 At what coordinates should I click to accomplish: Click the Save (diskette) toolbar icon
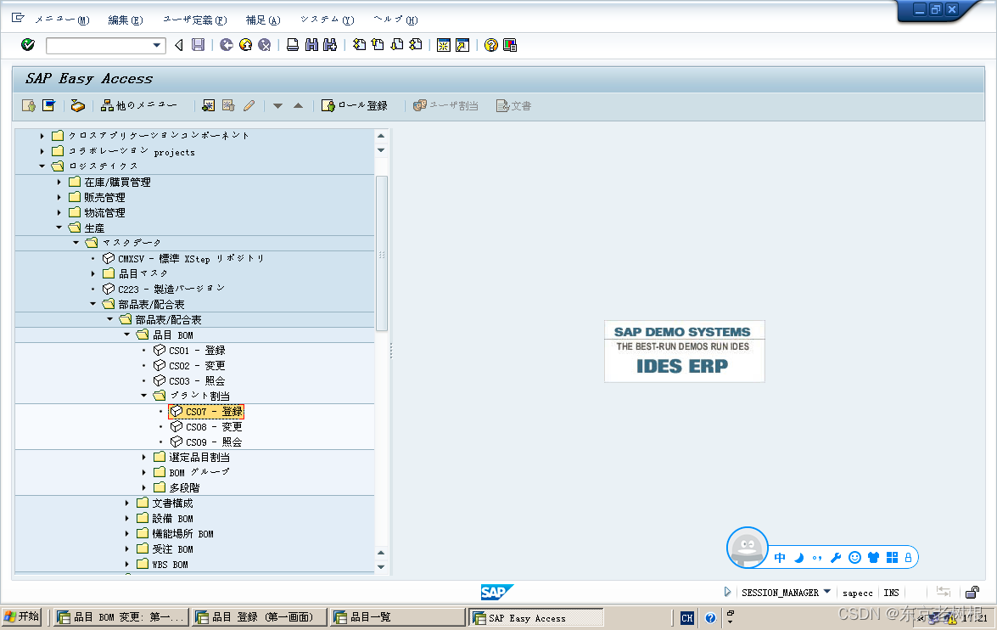pyautogui.click(x=199, y=44)
